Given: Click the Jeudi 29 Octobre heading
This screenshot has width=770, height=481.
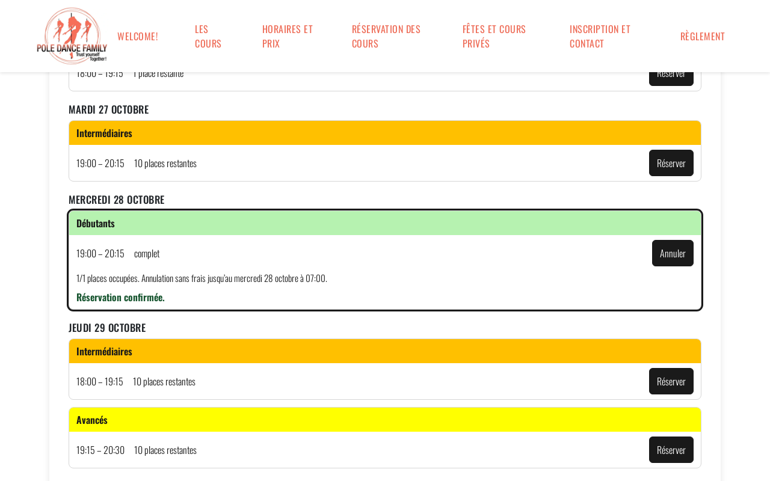Looking at the screenshot, I should point(107,328).
